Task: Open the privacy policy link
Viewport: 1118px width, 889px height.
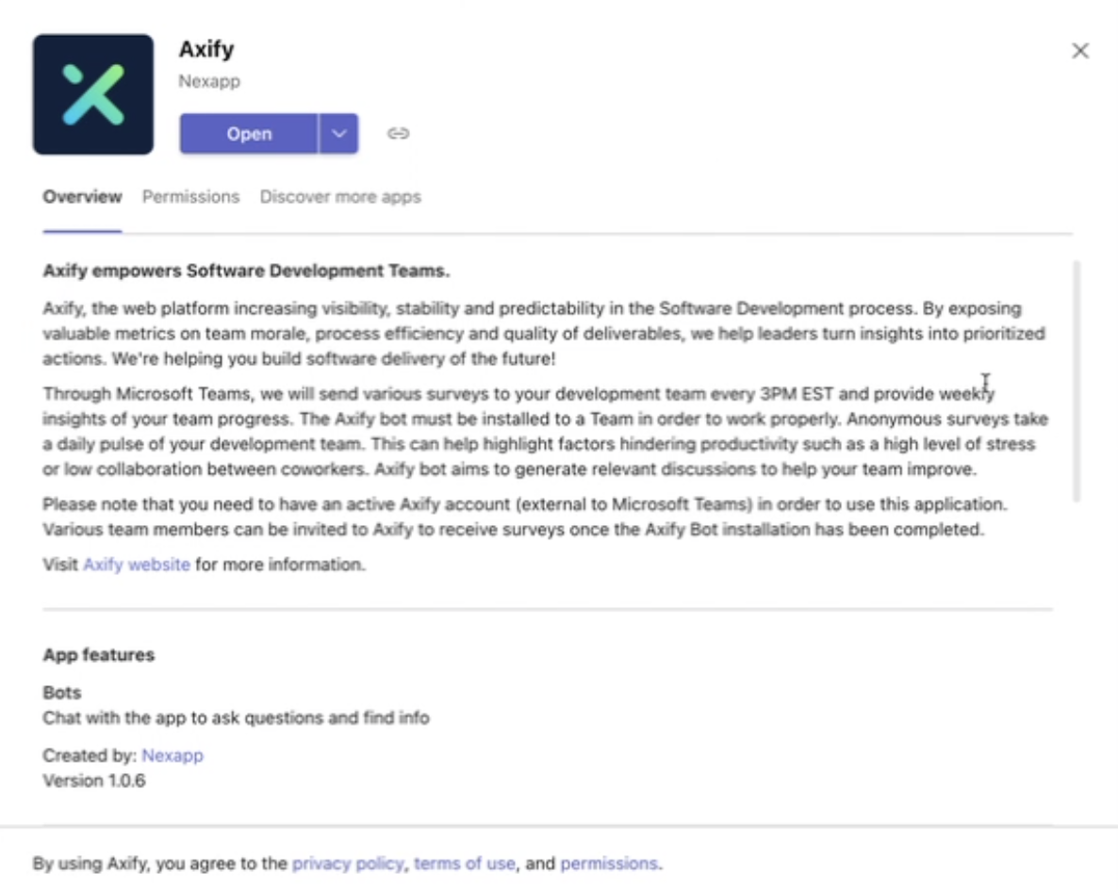Action: click(x=348, y=864)
